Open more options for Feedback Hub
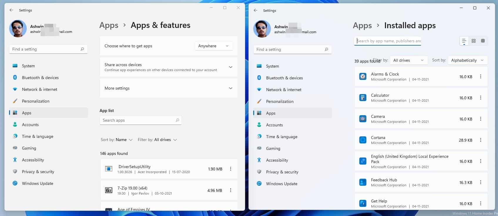The image size is (498, 216). pos(481,182)
